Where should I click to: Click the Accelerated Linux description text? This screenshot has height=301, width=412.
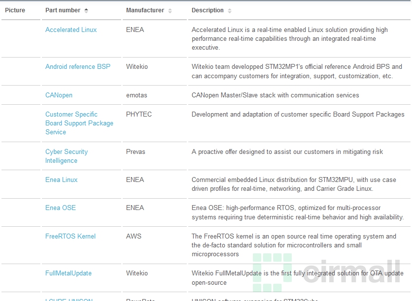tap(290, 39)
